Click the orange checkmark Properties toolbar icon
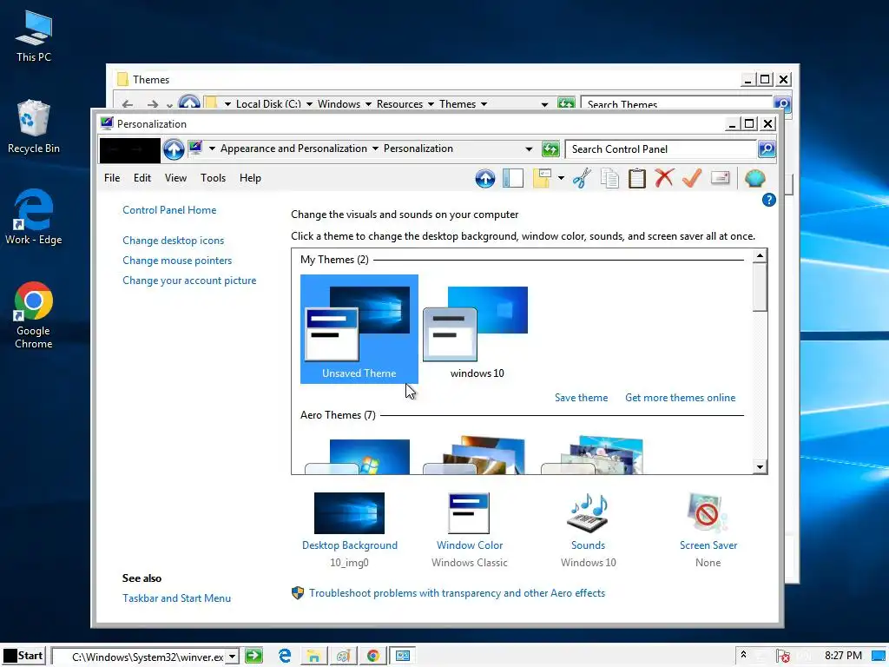 tap(692, 179)
